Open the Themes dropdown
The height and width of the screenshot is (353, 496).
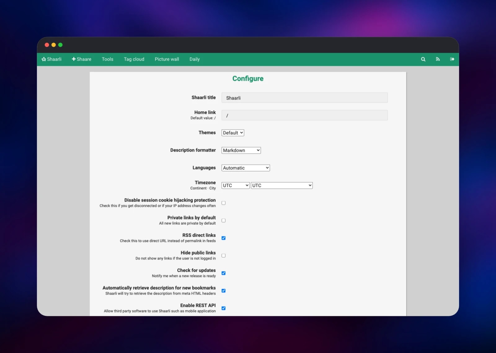233,133
